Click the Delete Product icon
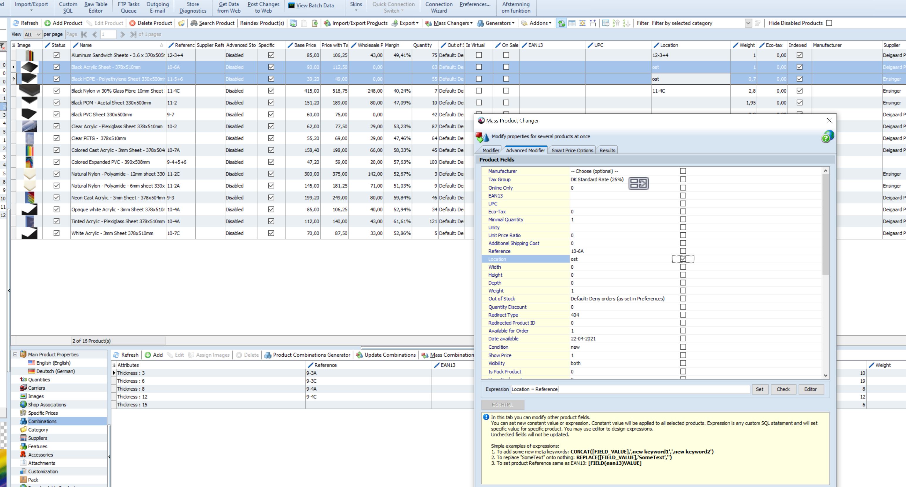 (x=132, y=23)
